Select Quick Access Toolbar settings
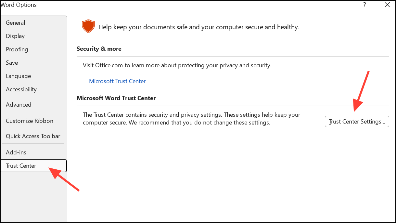This screenshot has width=396, height=223. (x=33, y=136)
